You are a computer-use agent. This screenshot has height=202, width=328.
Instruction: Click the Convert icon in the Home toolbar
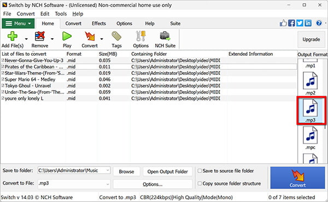[x=90, y=36]
